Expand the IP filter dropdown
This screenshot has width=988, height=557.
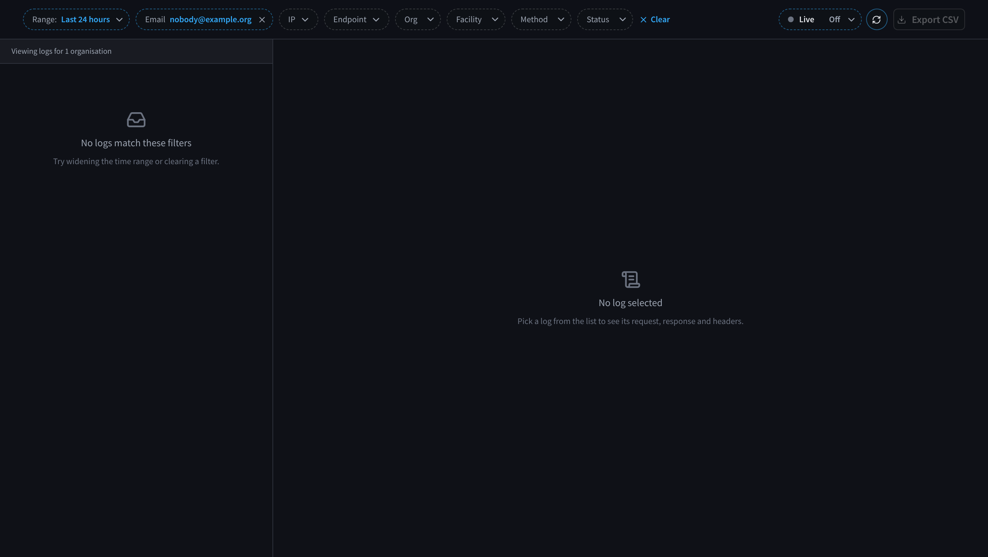tap(298, 20)
